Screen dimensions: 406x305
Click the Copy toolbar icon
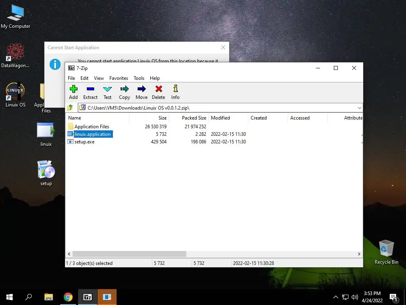pyautogui.click(x=124, y=89)
